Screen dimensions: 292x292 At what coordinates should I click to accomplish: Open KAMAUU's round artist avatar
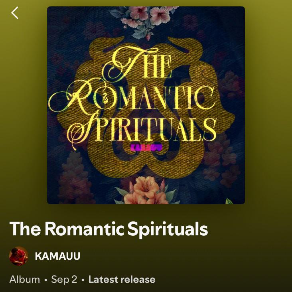(19, 256)
